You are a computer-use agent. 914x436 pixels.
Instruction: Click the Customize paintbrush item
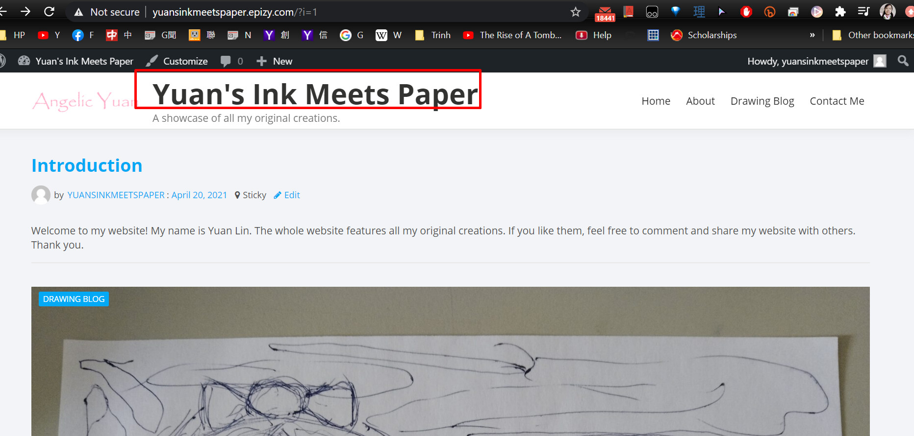[x=177, y=61]
